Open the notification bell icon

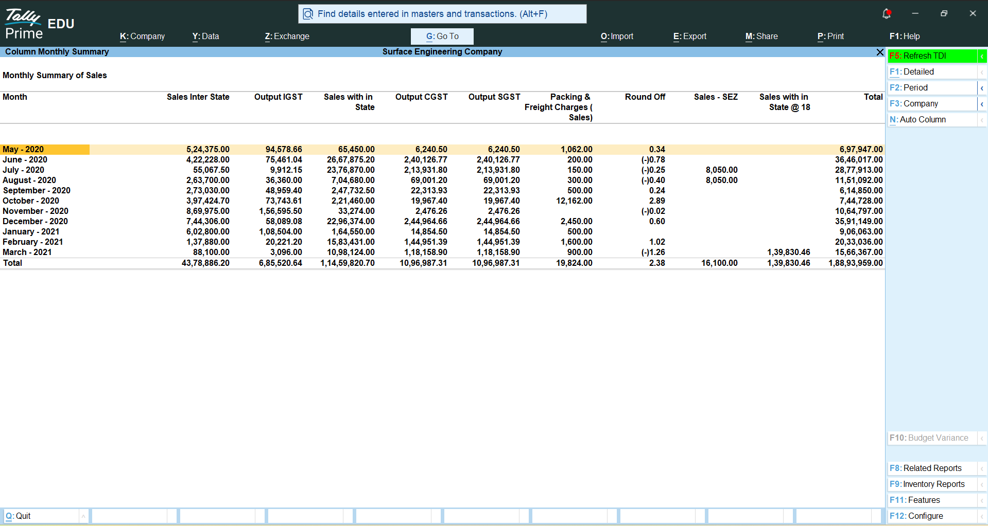point(887,13)
